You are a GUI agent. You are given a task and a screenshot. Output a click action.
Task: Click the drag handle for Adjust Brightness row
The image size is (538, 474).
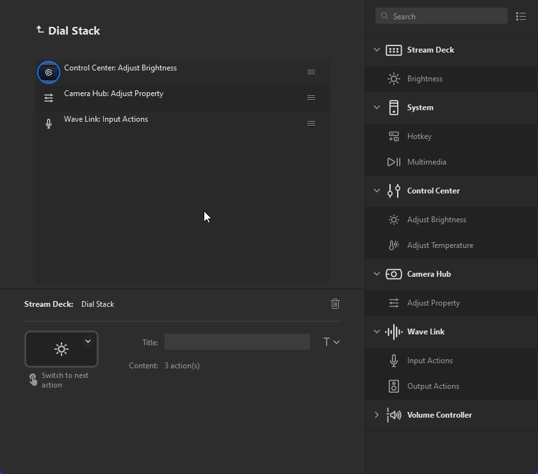(311, 72)
